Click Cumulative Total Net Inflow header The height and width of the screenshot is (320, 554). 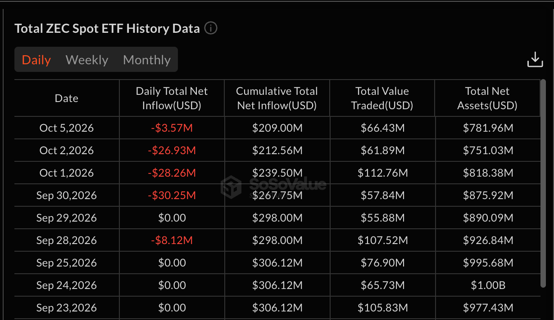pyautogui.click(x=277, y=98)
